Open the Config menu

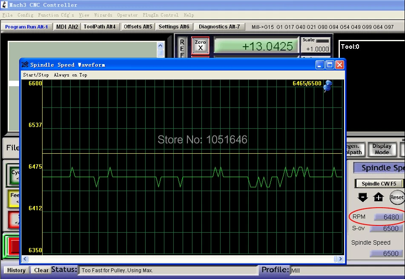[x=25, y=15]
